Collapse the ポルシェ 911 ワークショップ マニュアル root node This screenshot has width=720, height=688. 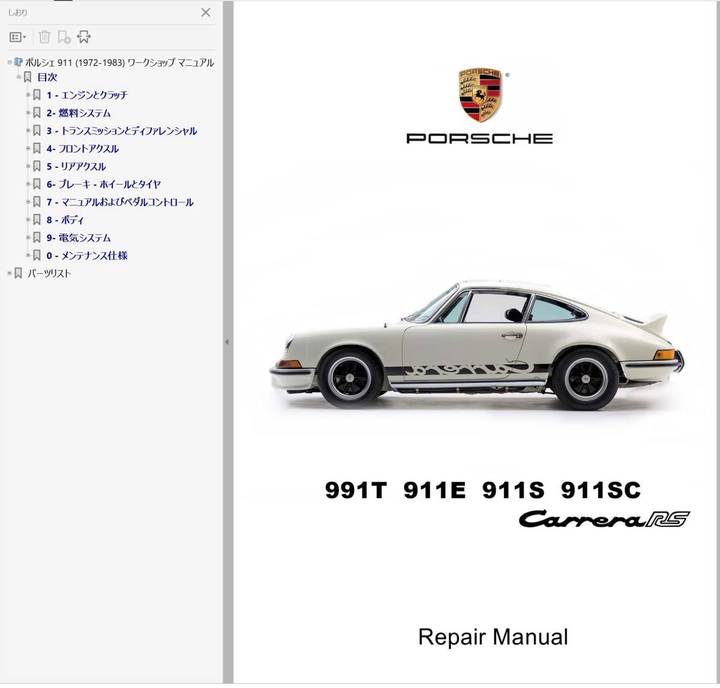pos(10,62)
